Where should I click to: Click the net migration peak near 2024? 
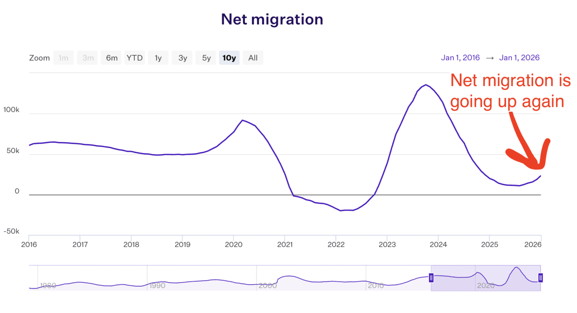426,85
